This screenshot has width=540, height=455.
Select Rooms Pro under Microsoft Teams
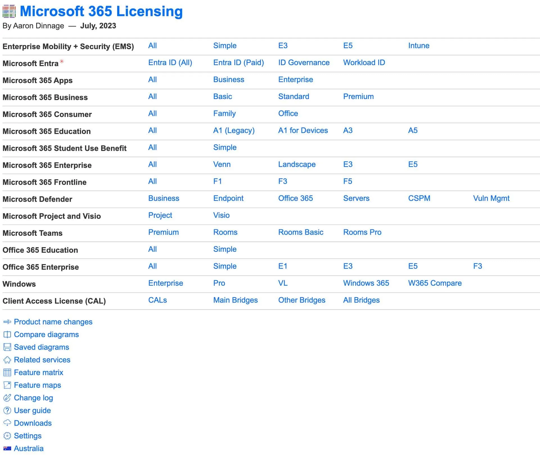pyautogui.click(x=362, y=232)
